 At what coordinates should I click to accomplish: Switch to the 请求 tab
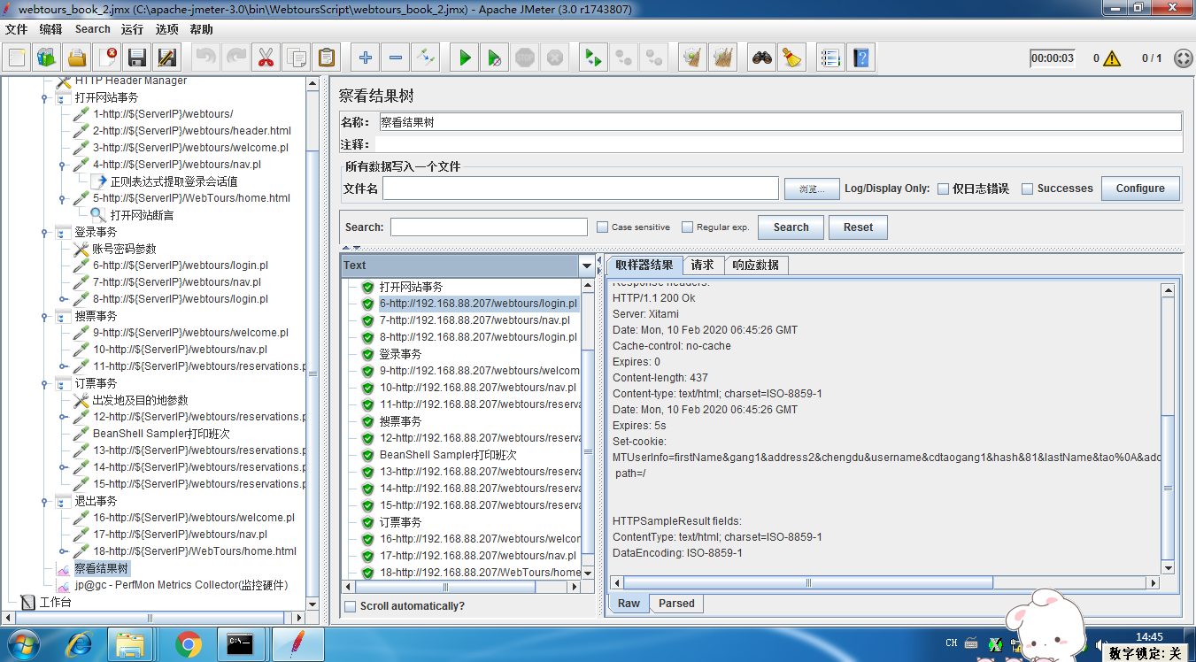click(703, 265)
